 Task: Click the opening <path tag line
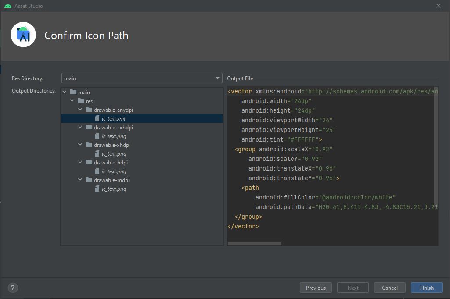pyautogui.click(x=250, y=188)
